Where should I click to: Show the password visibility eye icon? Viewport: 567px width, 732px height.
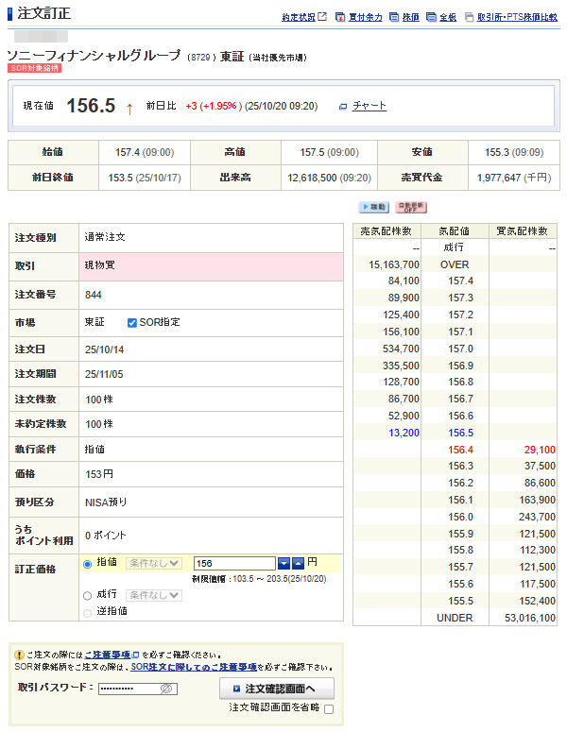(x=166, y=689)
